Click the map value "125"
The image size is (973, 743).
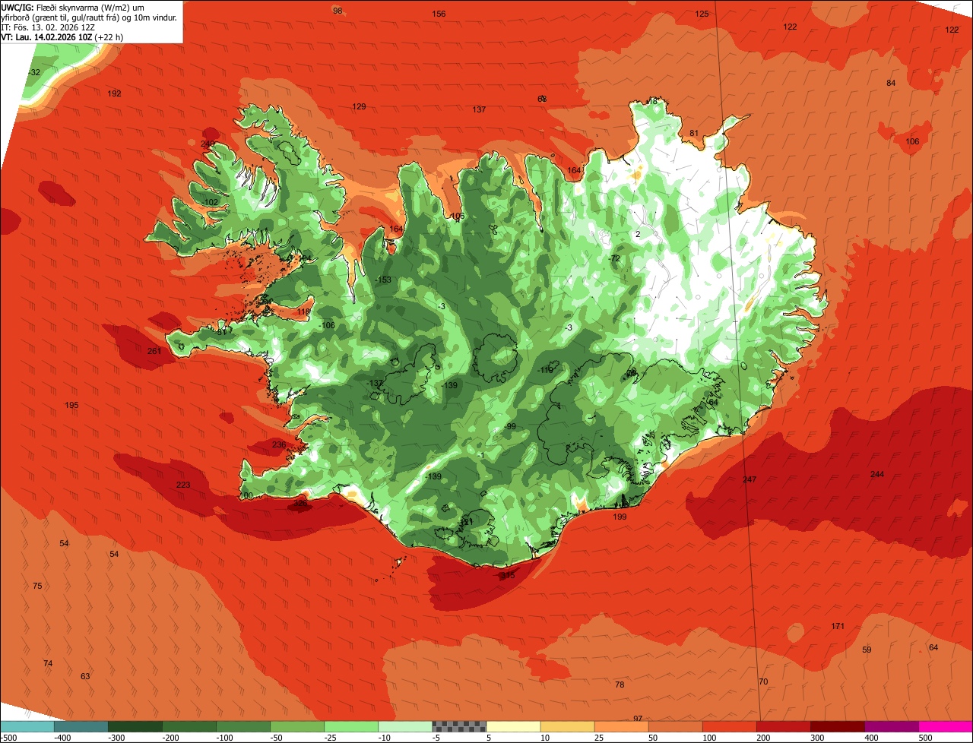pyautogui.click(x=702, y=14)
